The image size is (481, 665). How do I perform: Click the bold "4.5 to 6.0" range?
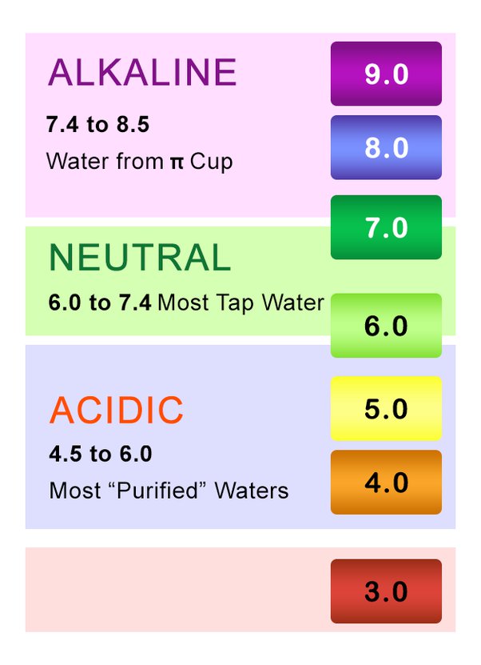click(x=101, y=455)
